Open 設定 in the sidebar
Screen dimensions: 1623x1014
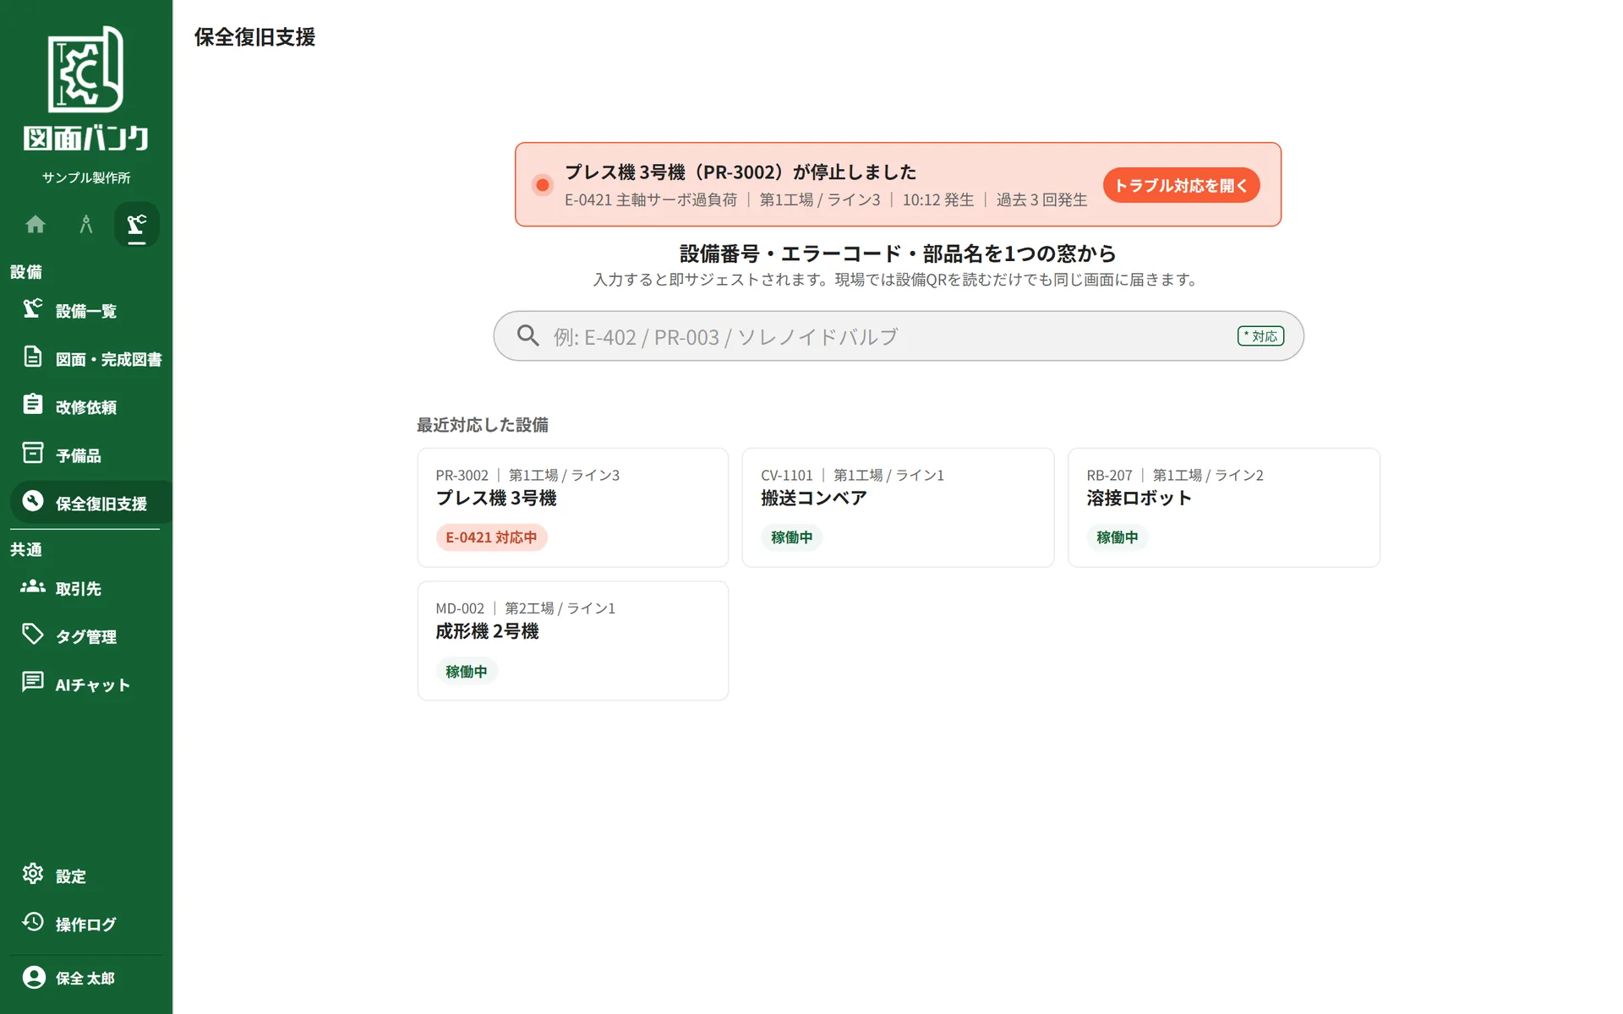coord(86,876)
